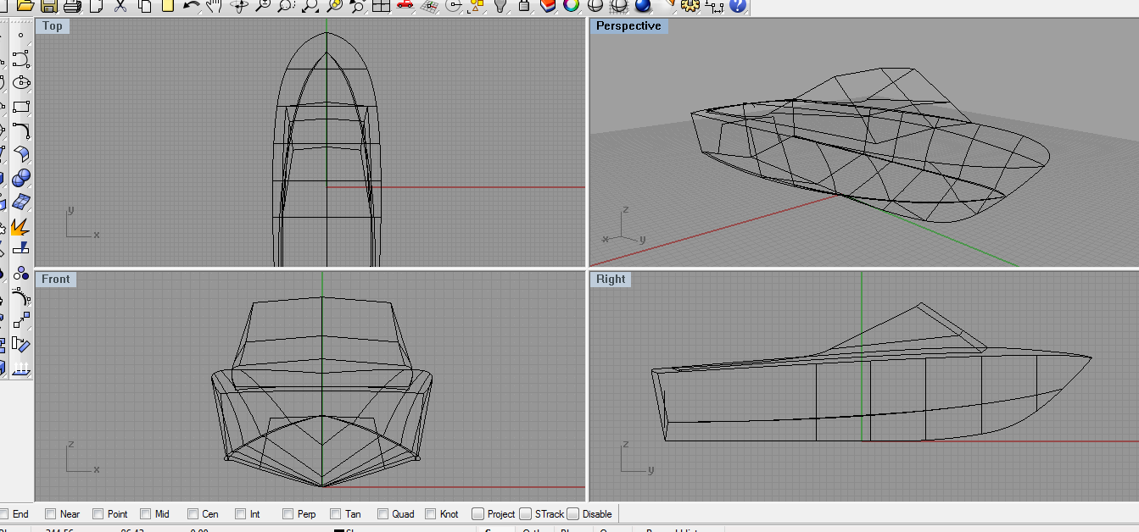Image resolution: width=1139 pixels, height=532 pixels.
Task: Click the Cut scissors icon
Action: point(120,6)
